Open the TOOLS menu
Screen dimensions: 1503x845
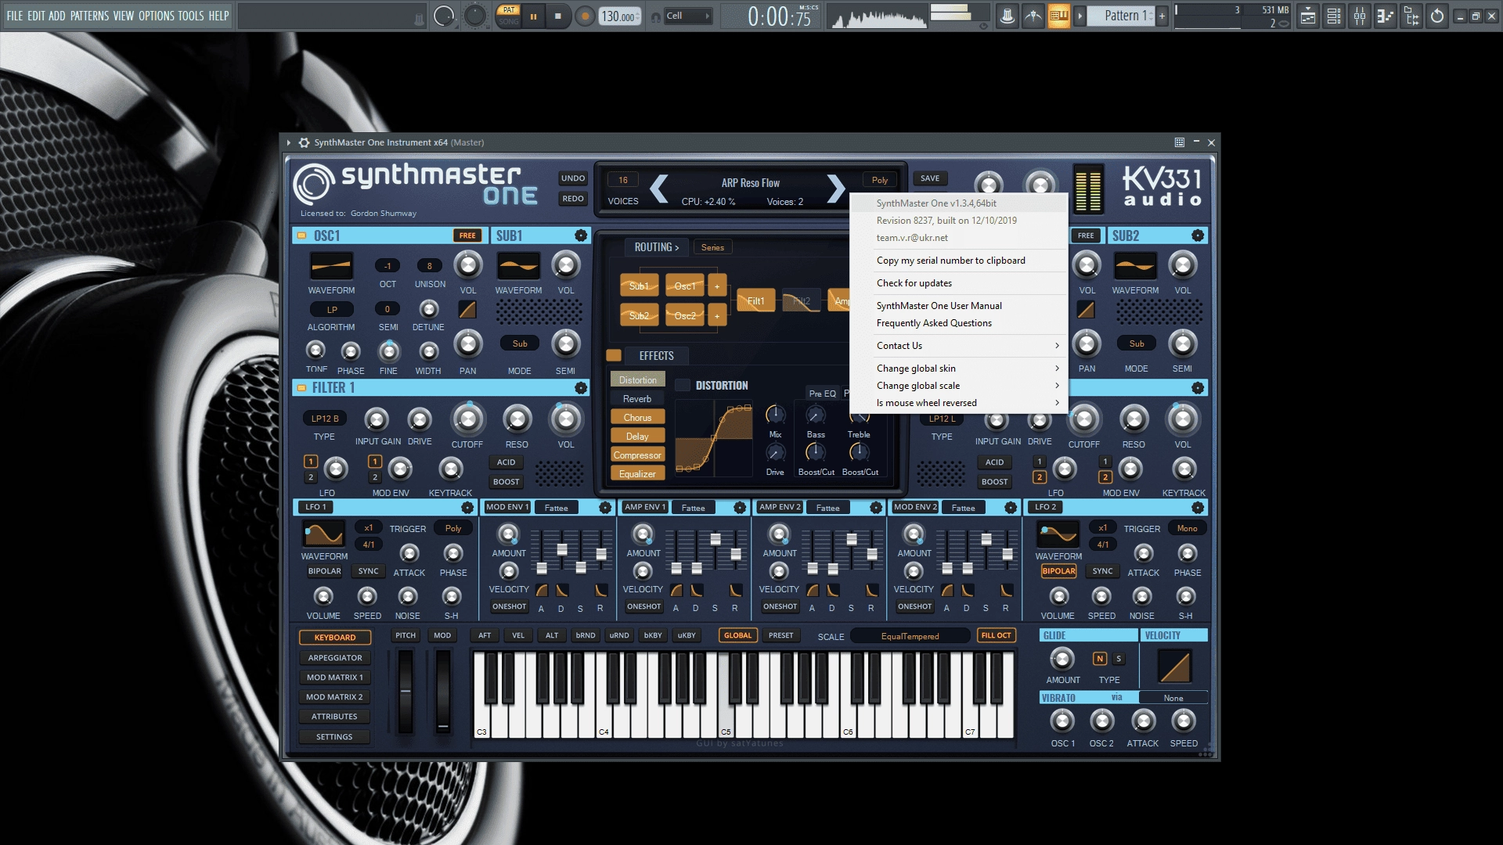coord(190,16)
